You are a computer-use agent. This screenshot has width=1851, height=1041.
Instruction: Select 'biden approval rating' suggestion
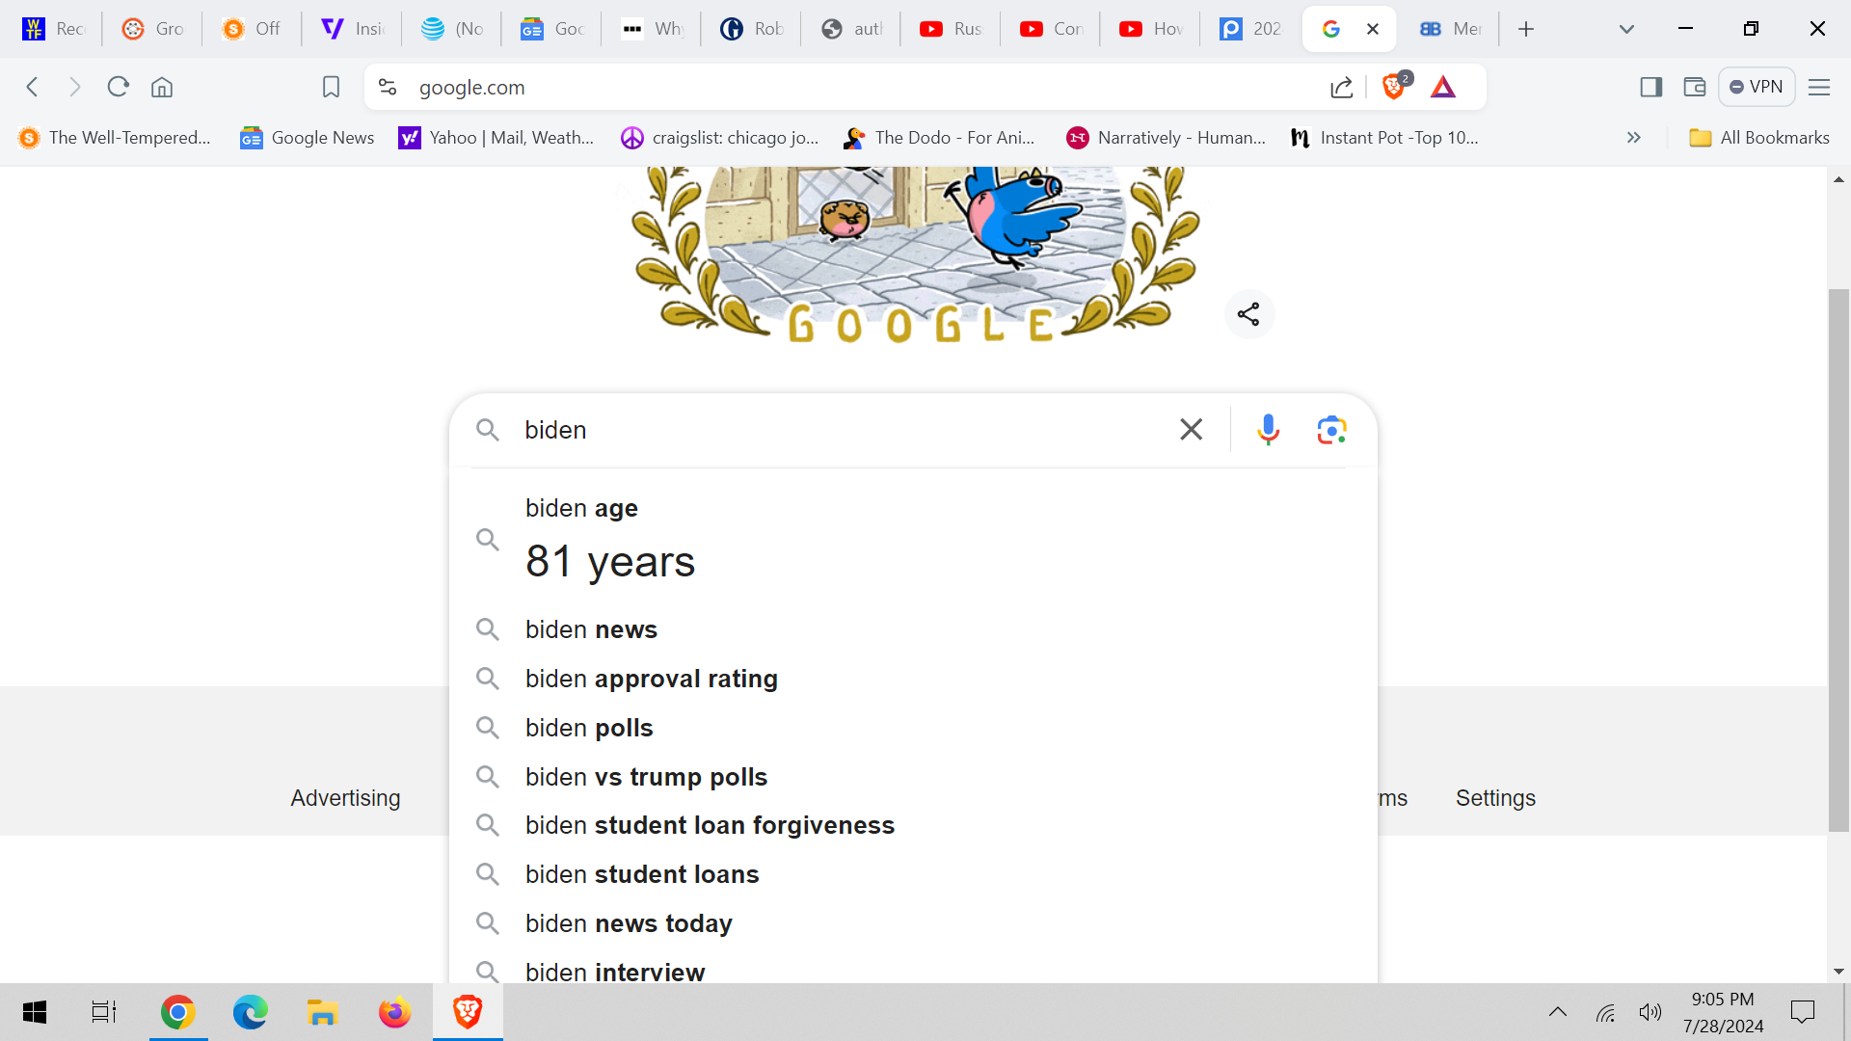913,679
